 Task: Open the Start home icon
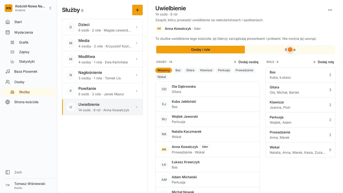coord(8,22)
